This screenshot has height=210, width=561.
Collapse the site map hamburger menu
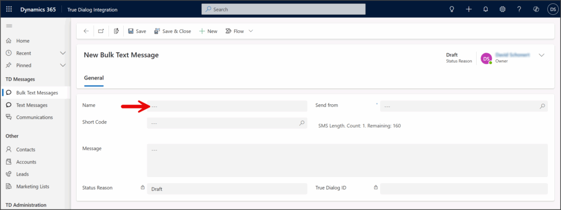click(x=9, y=26)
